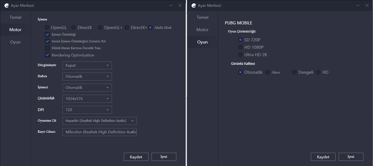Click Kaydet button in left window

(x=136, y=157)
